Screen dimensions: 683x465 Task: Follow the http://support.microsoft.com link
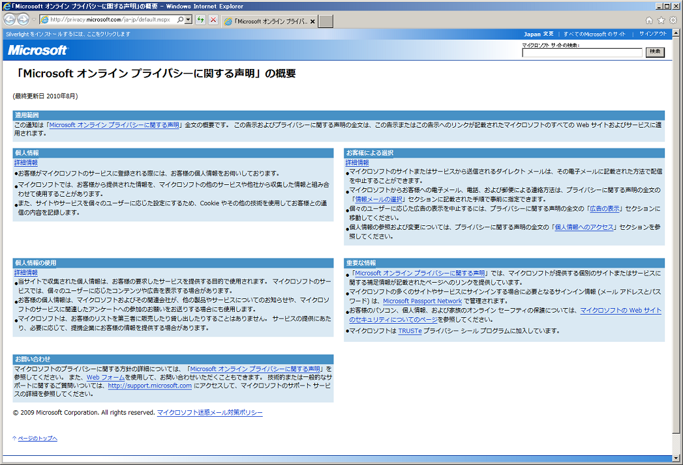click(149, 386)
